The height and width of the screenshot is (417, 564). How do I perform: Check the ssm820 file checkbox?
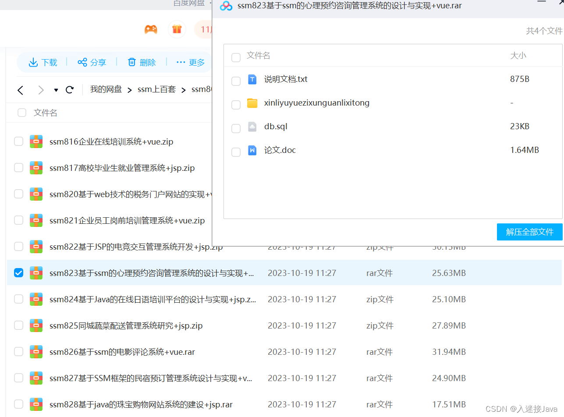[x=18, y=194]
